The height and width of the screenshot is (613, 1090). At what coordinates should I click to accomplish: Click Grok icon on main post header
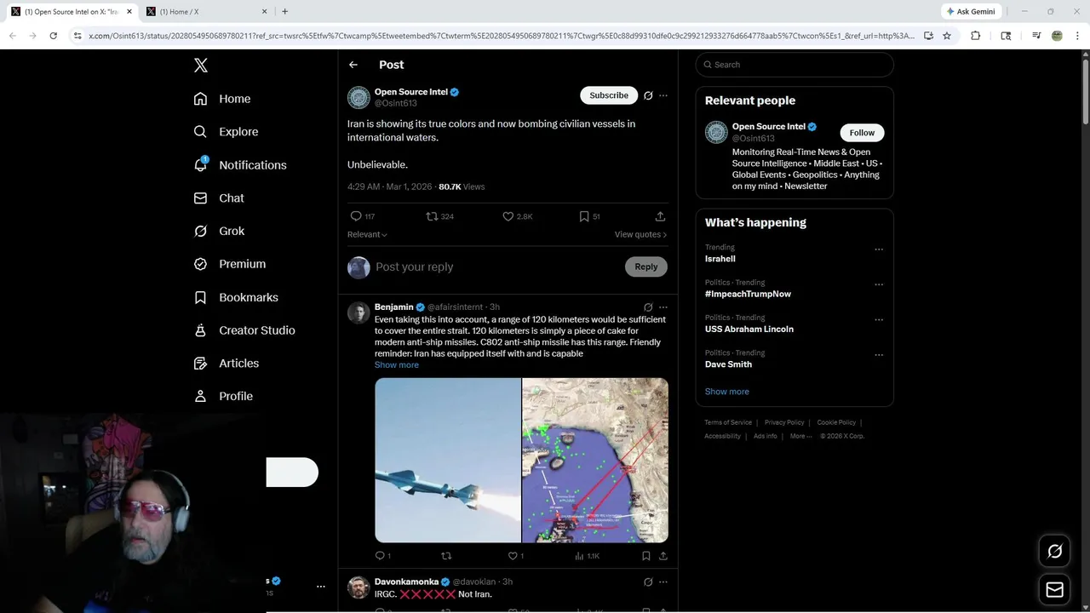pos(648,95)
